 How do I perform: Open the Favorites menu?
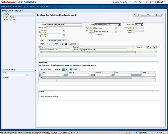click(30, 7)
